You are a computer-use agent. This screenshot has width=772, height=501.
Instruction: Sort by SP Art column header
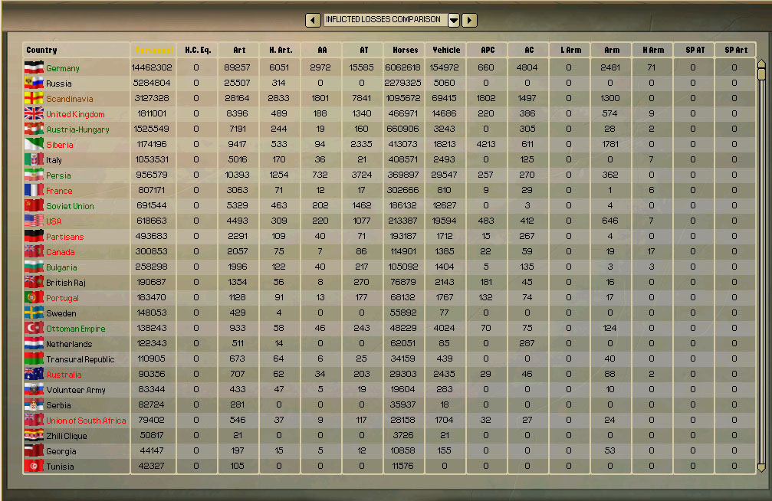tap(735, 51)
